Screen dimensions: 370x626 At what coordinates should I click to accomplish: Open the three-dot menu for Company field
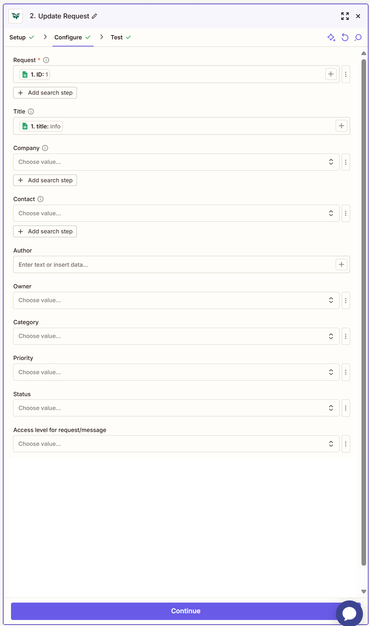pyautogui.click(x=346, y=162)
